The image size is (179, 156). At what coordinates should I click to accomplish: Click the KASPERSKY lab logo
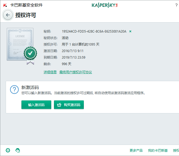pos(105,5)
